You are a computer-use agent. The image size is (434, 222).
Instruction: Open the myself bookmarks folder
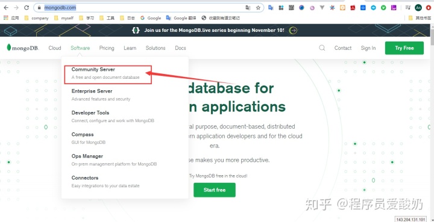pos(64,18)
